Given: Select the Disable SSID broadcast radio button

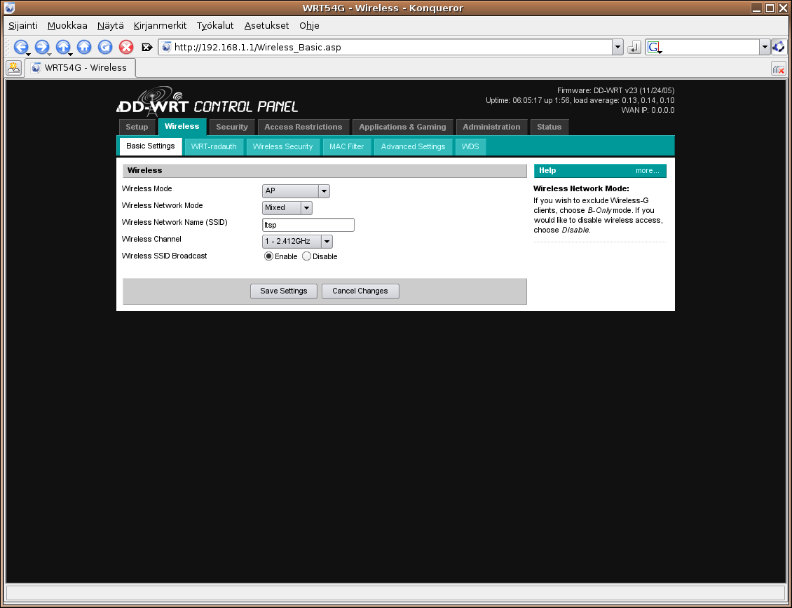Looking at the screenshot, I should click(x=306, y=256).
